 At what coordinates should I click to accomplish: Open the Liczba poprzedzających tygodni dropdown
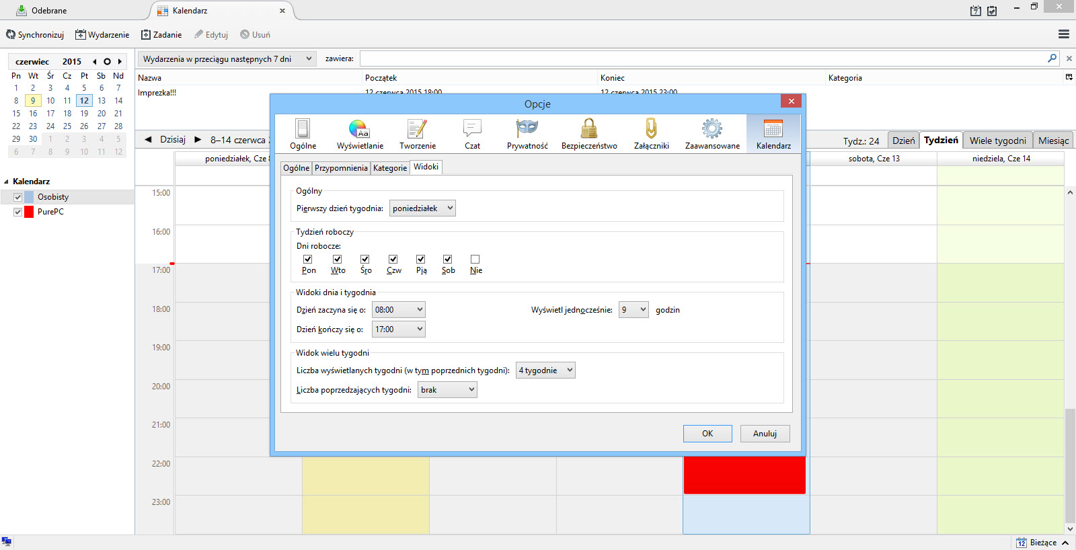coord(447,390)
